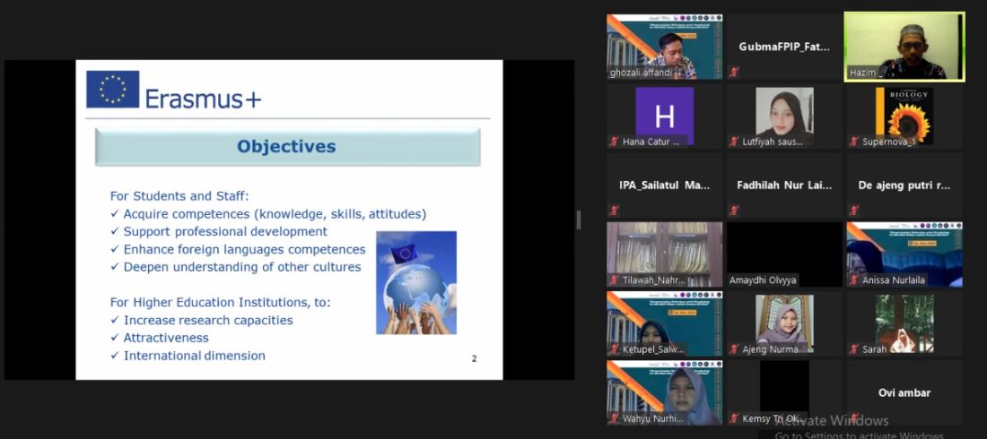
Task: Click muted mic icon beside Sarah's name
Action: point(853,349)
